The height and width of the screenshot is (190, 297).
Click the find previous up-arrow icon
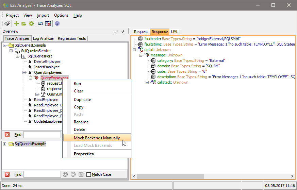[73, 174]
